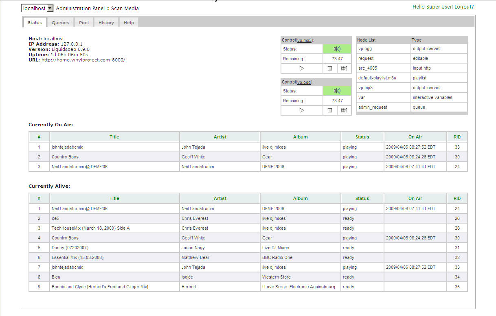Click the Scan Media link

pyautogui.click(x=125, y=8)
